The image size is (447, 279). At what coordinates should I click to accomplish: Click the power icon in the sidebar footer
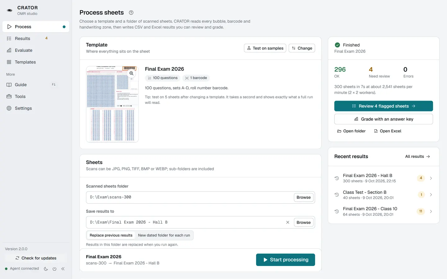[54, 269]
